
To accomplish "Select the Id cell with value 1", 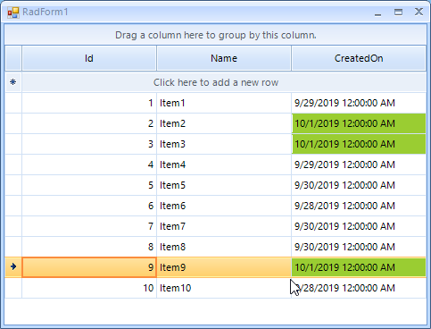I will point(89,103).
